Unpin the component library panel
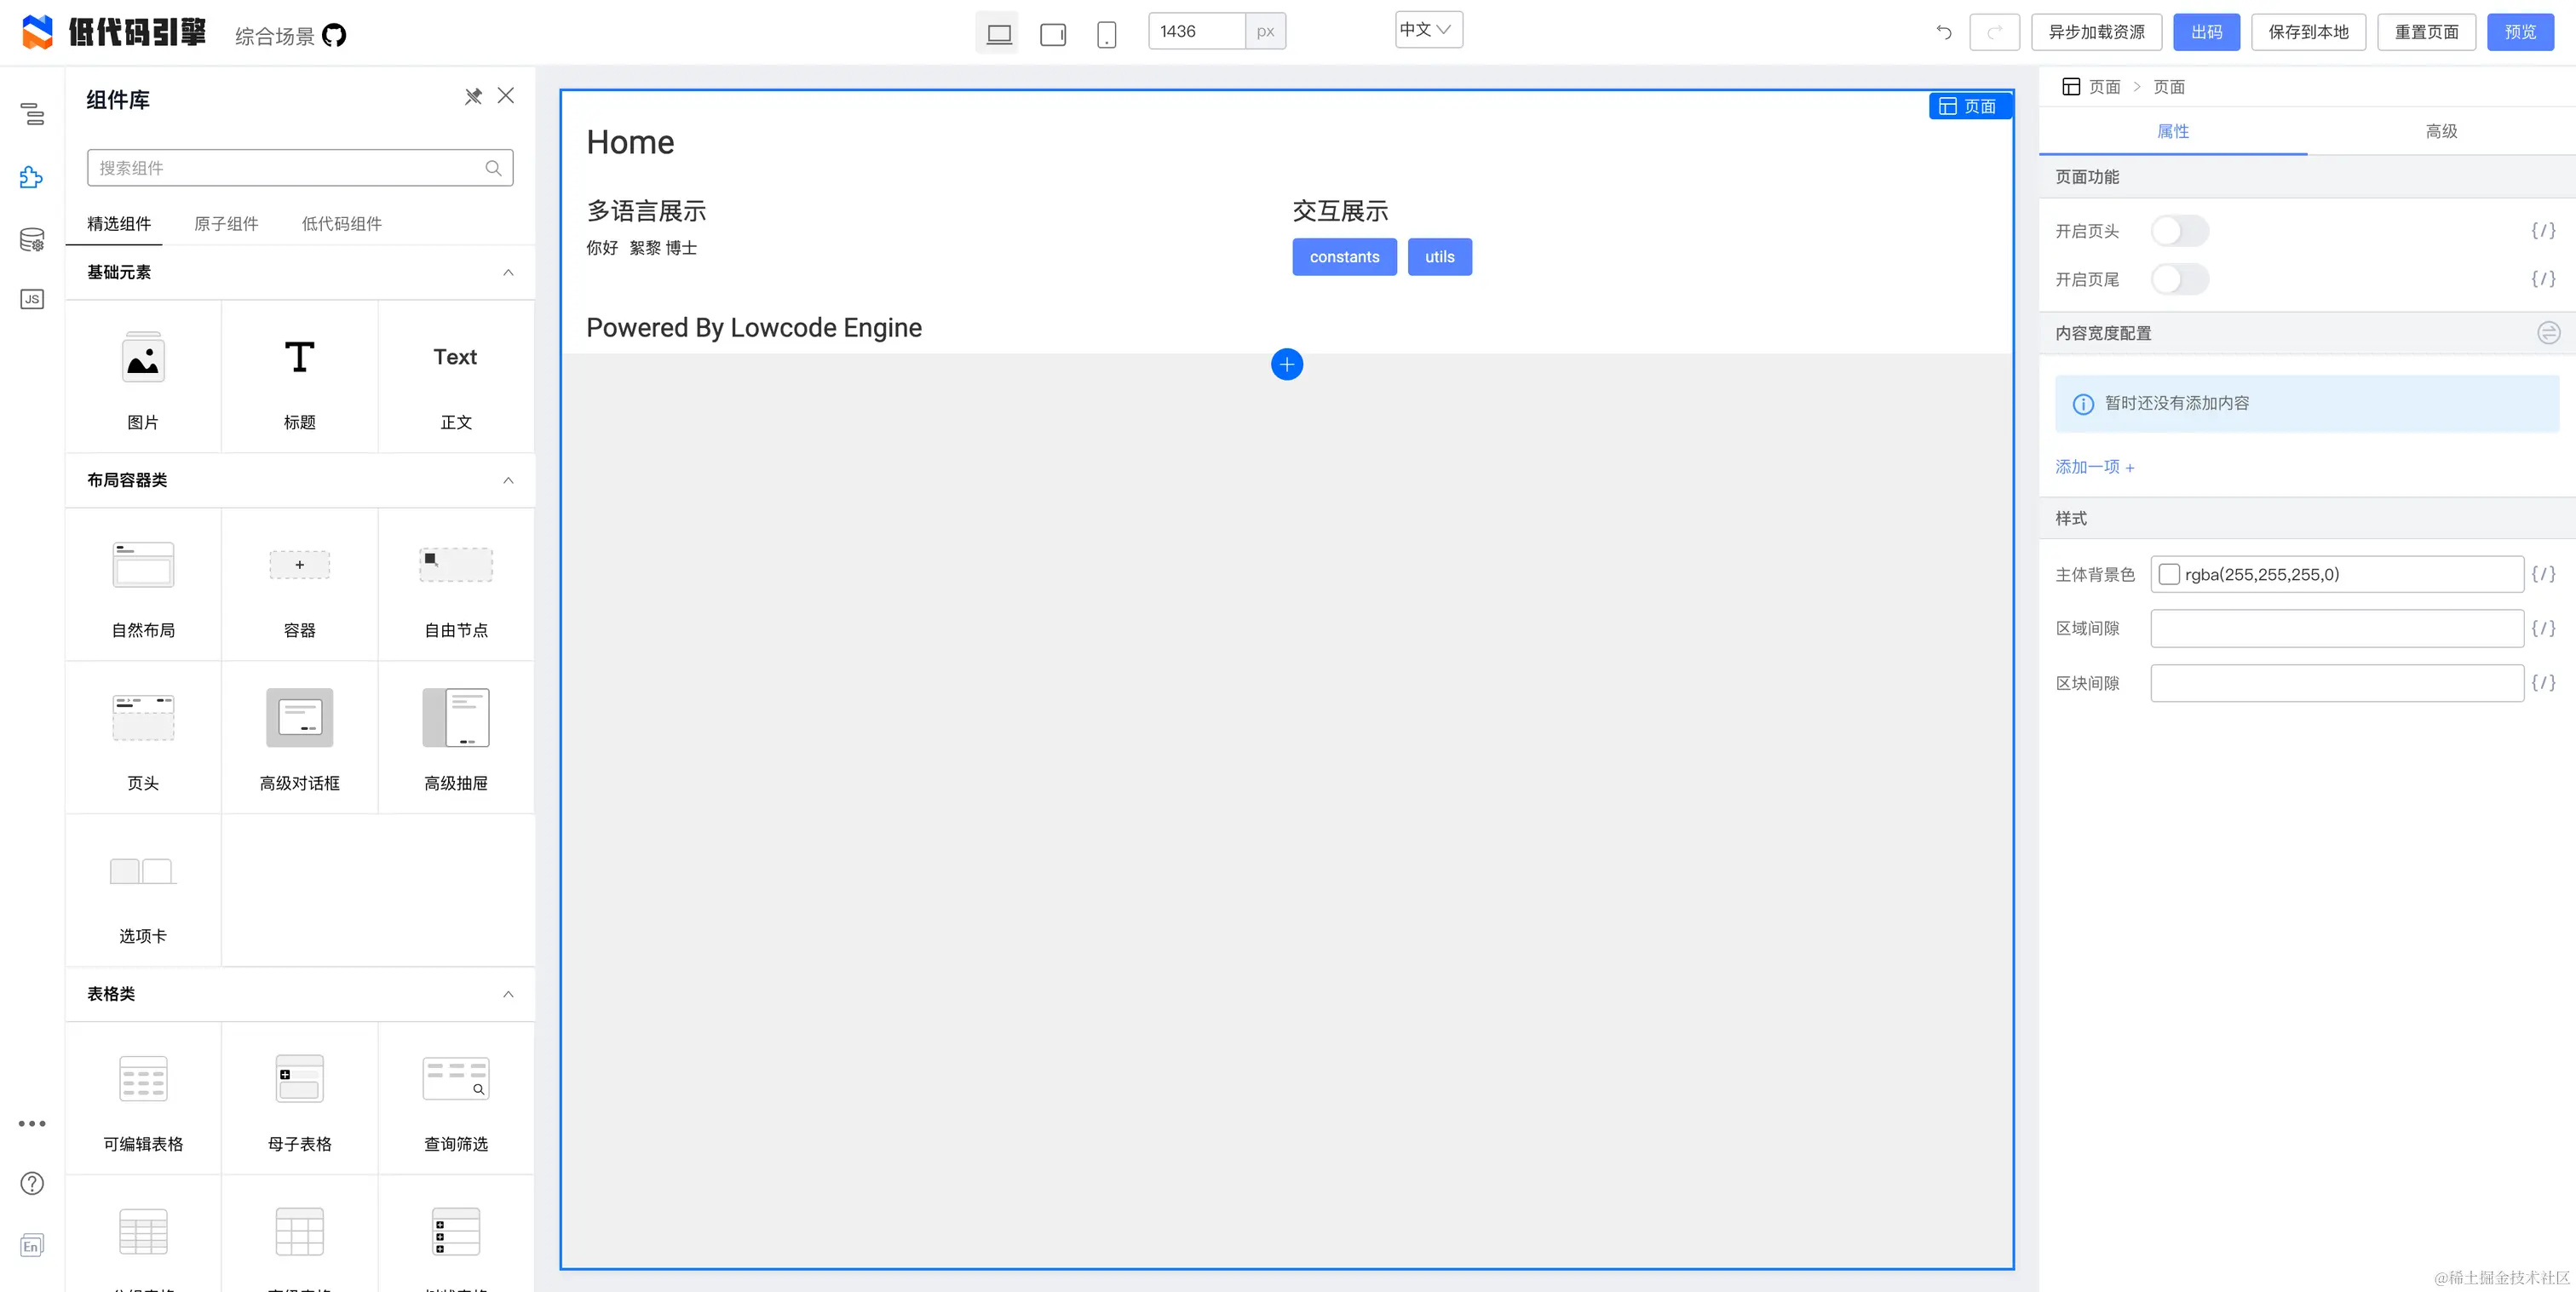 (473, 96)
